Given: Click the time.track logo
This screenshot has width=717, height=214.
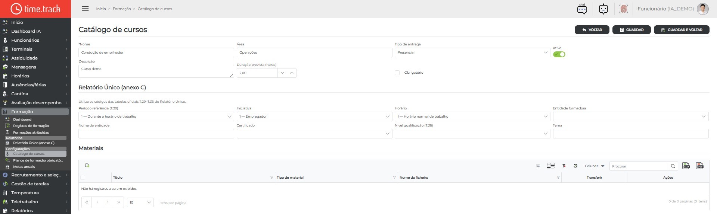Looking at the screenshot, I should tap(35, 9).
